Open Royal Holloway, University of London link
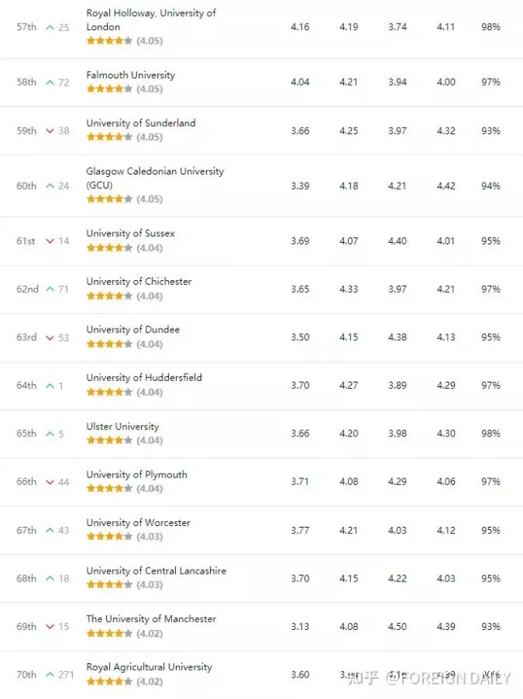 click(x=151, y=20)
